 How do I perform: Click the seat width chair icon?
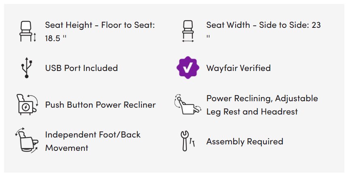point(188,31)
